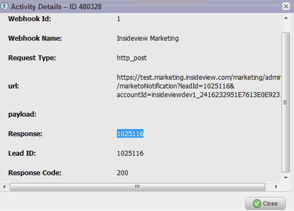Click the horizontal scrollbar right arrow
294x211 pixels.
pyautogui.click(x=276, y=187)
